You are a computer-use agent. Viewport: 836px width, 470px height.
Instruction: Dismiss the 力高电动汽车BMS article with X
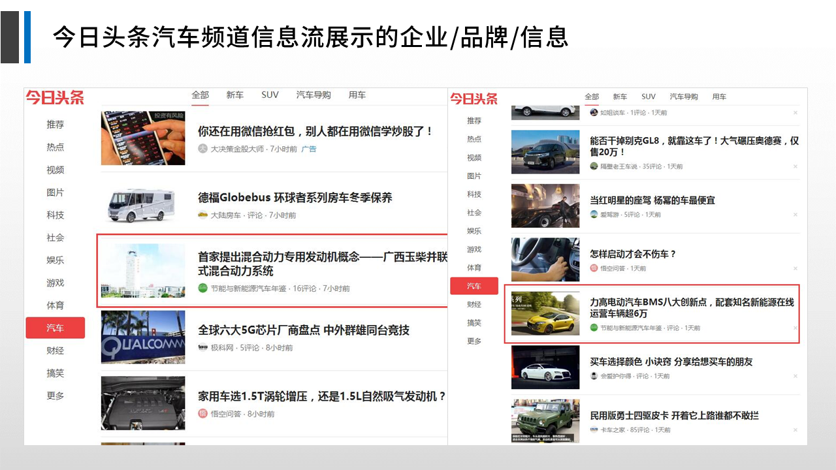(x=795, y=328)
